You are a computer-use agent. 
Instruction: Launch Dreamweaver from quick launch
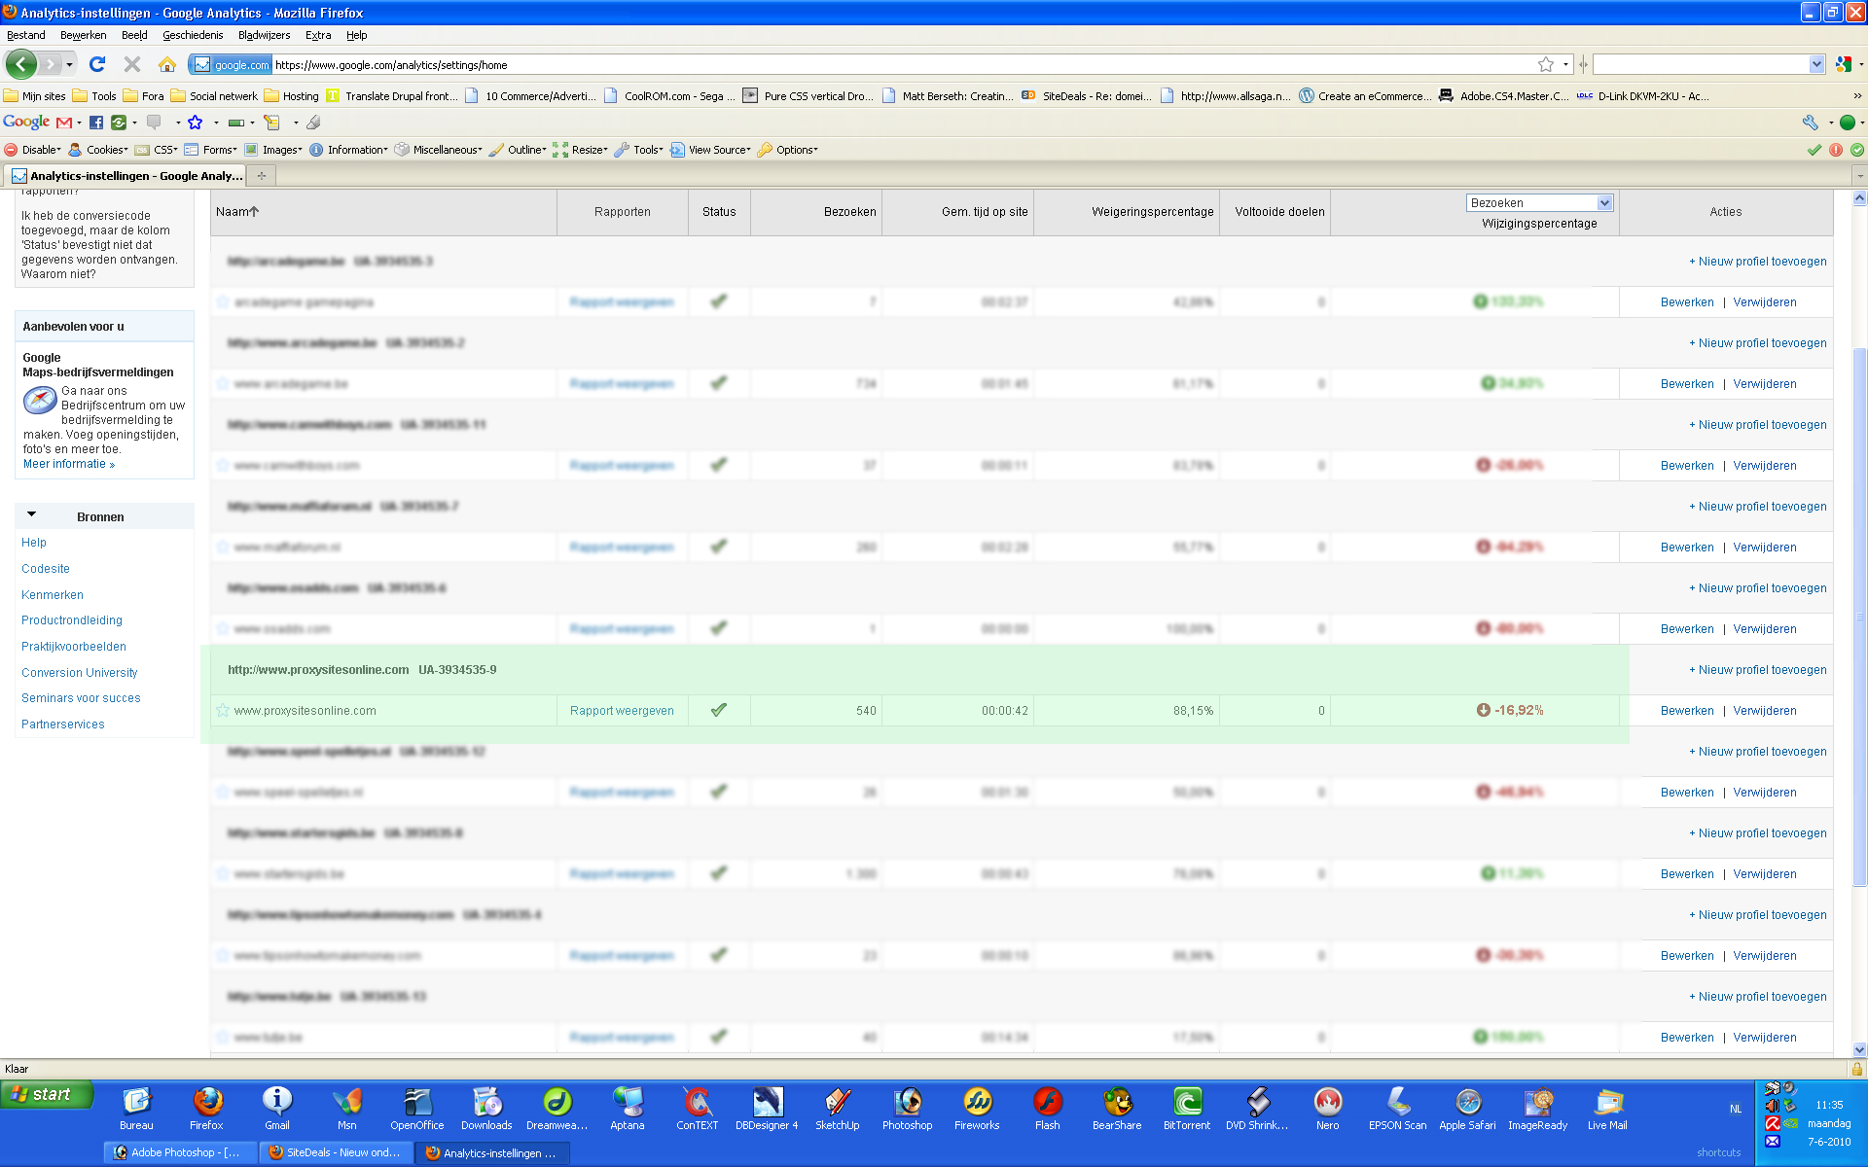pos(557,1109)
